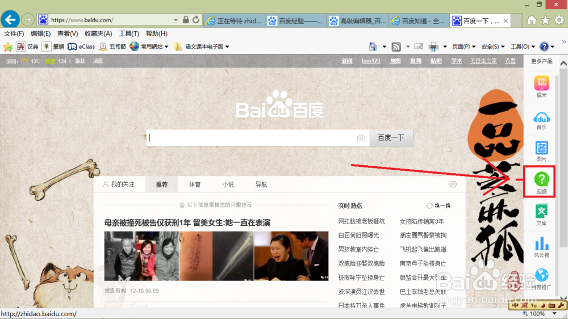
Task: Open the hao123 link
Action: (371, 61)
